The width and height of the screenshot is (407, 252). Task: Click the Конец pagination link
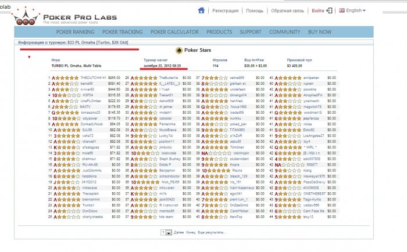191,233
